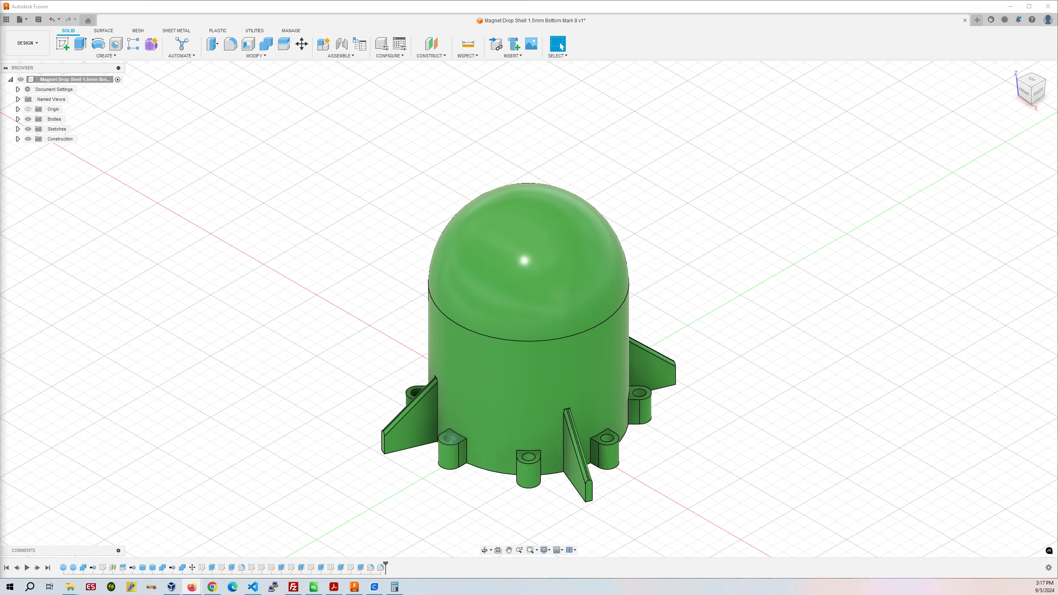
Task: Click the Insert Derive icon
Action: (496, 44)
